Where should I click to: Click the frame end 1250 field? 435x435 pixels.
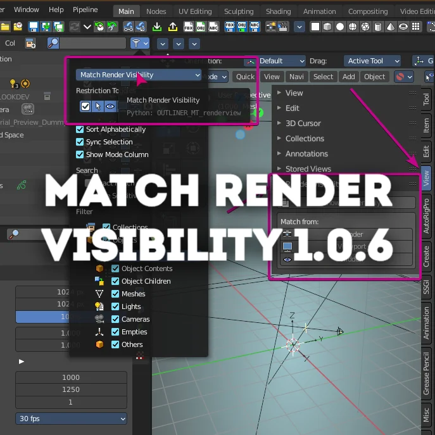point(71,389)
